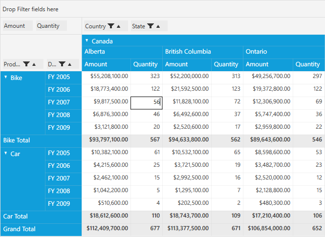
Task: Select the Alberta column header
Action: pos(122,52)
